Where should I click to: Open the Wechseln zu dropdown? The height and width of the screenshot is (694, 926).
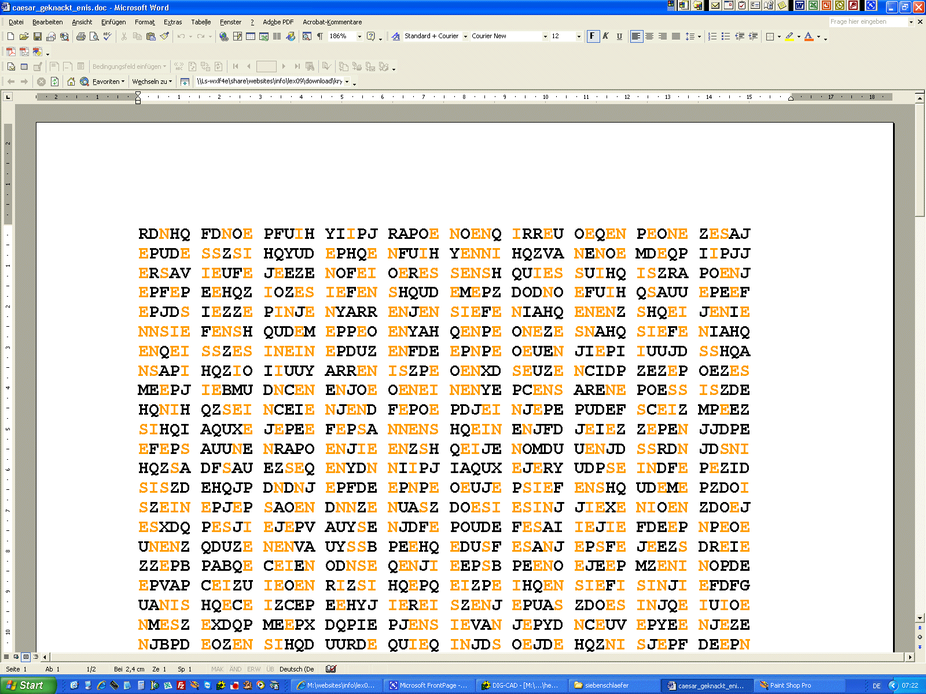tap(152, 82)
